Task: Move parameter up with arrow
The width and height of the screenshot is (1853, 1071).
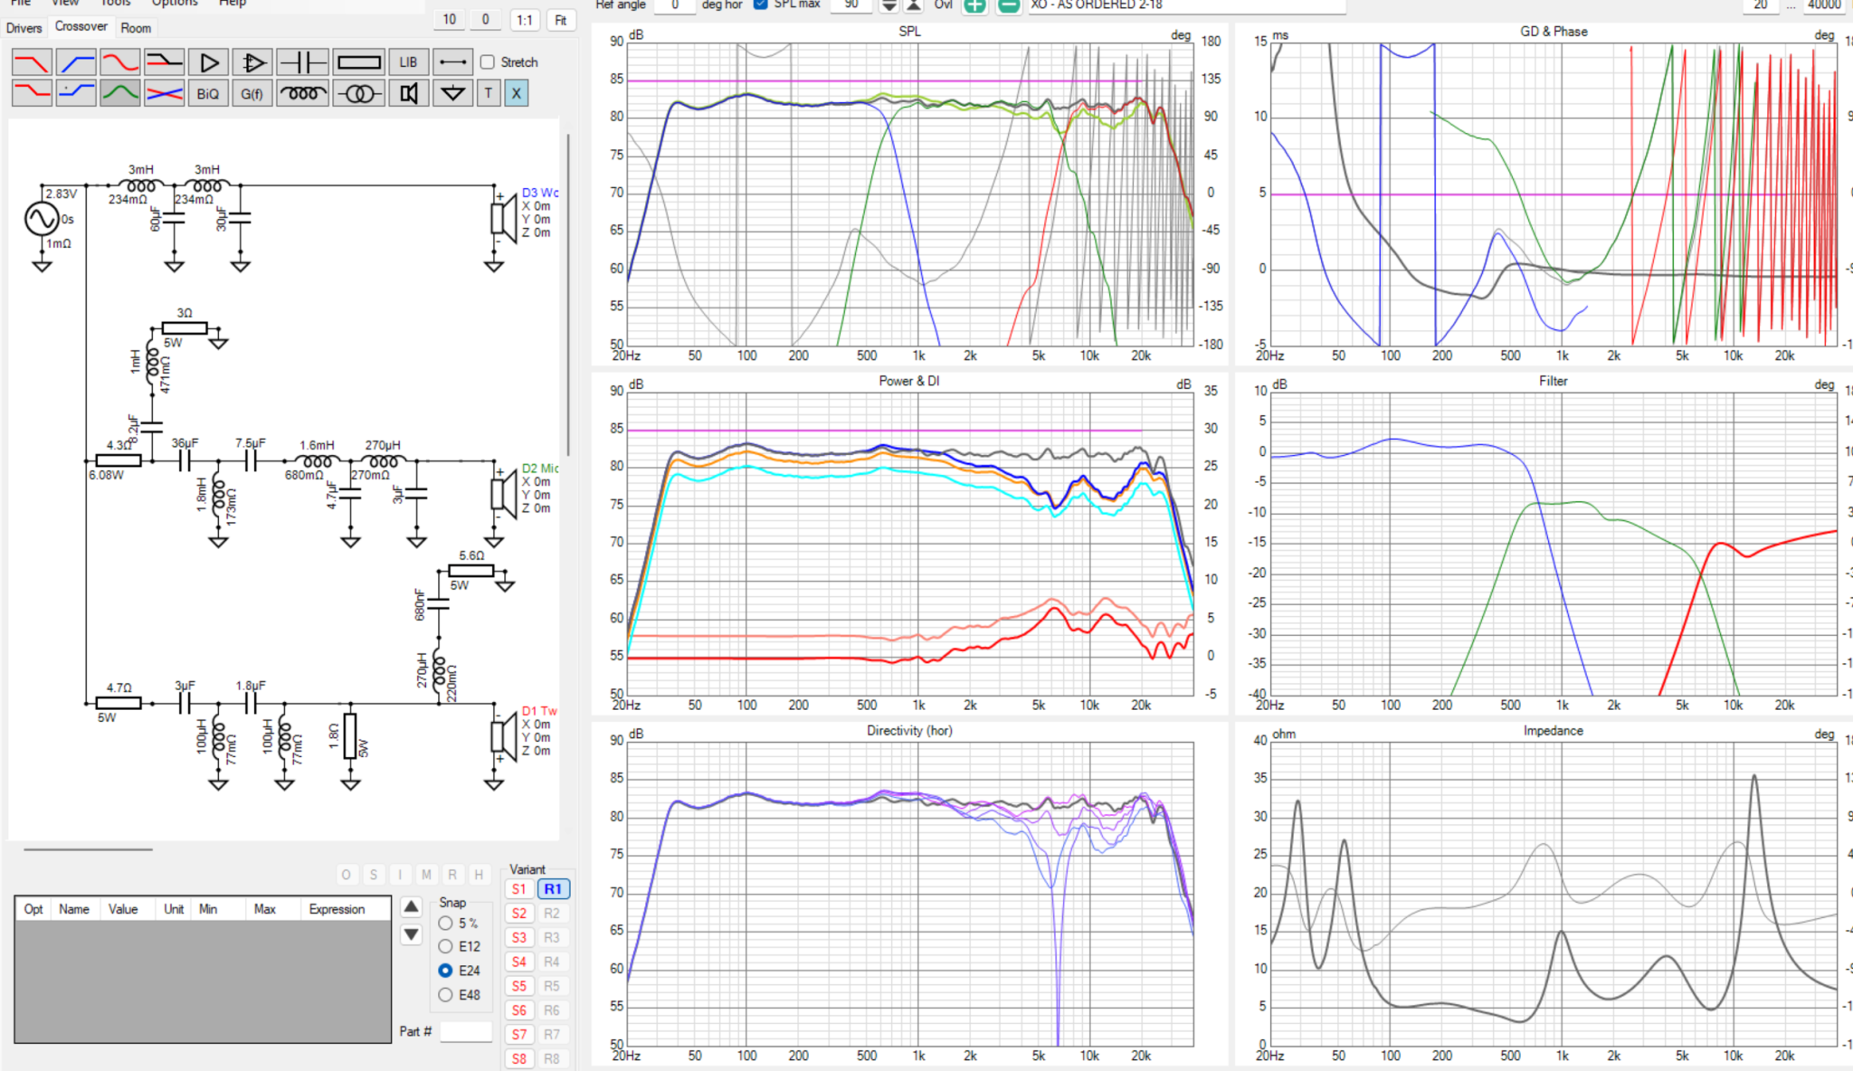Action: tap(411, 906)
